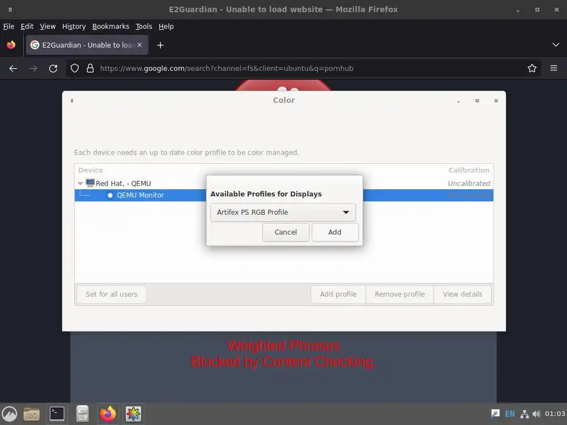Close the E2Guardian tab
Screen dimensions: 567x425
tap(140, 45)
